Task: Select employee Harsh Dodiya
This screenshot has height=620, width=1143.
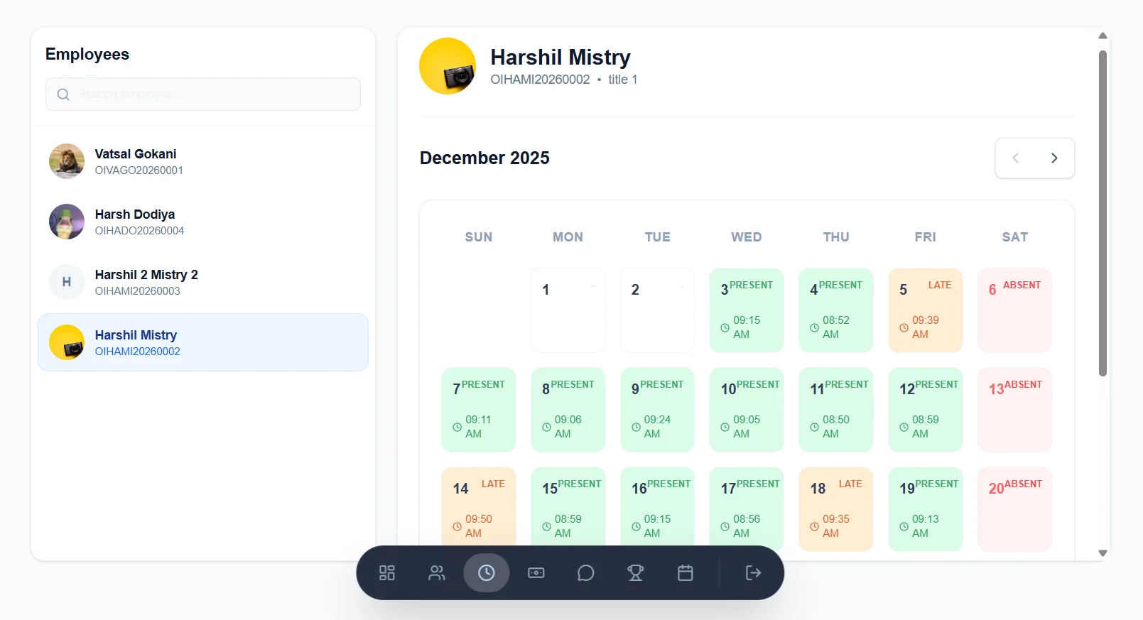Action: [203, 222]
